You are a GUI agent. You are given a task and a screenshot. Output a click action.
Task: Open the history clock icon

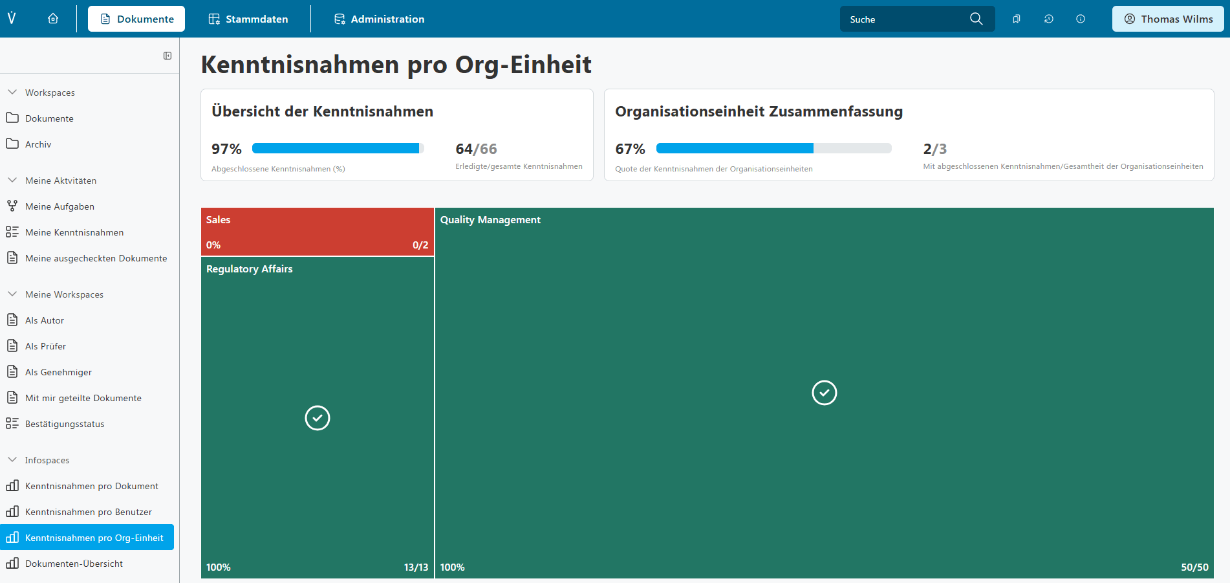(x=1048, y=19)
